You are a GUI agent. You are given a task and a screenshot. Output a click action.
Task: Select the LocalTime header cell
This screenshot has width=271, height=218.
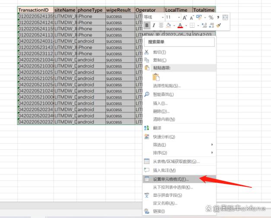click(179, 10)
